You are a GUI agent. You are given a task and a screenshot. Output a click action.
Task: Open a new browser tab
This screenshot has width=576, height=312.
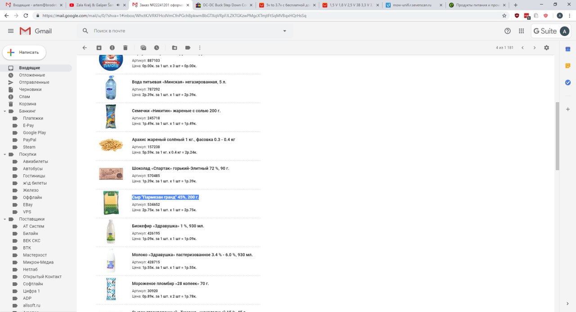(516, 5)
